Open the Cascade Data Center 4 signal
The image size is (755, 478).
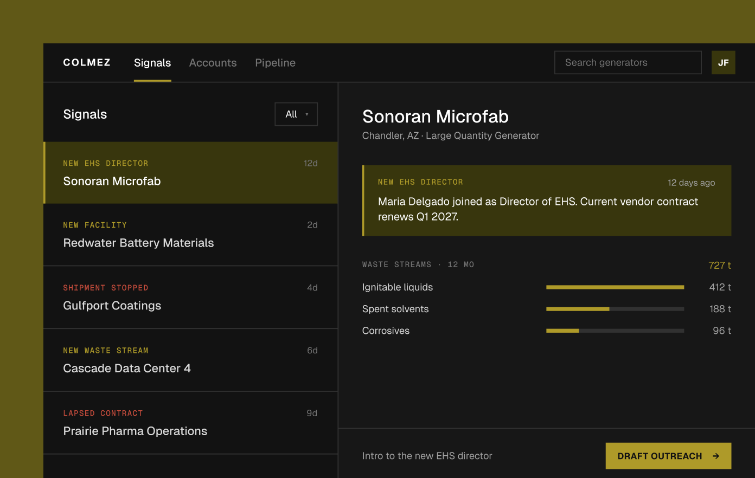pos(191,360)
